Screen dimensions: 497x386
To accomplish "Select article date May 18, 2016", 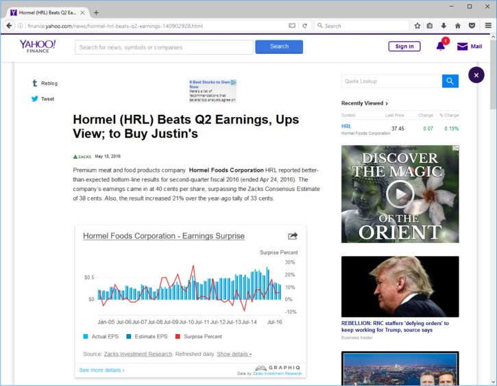I will [x=108, y=156].
